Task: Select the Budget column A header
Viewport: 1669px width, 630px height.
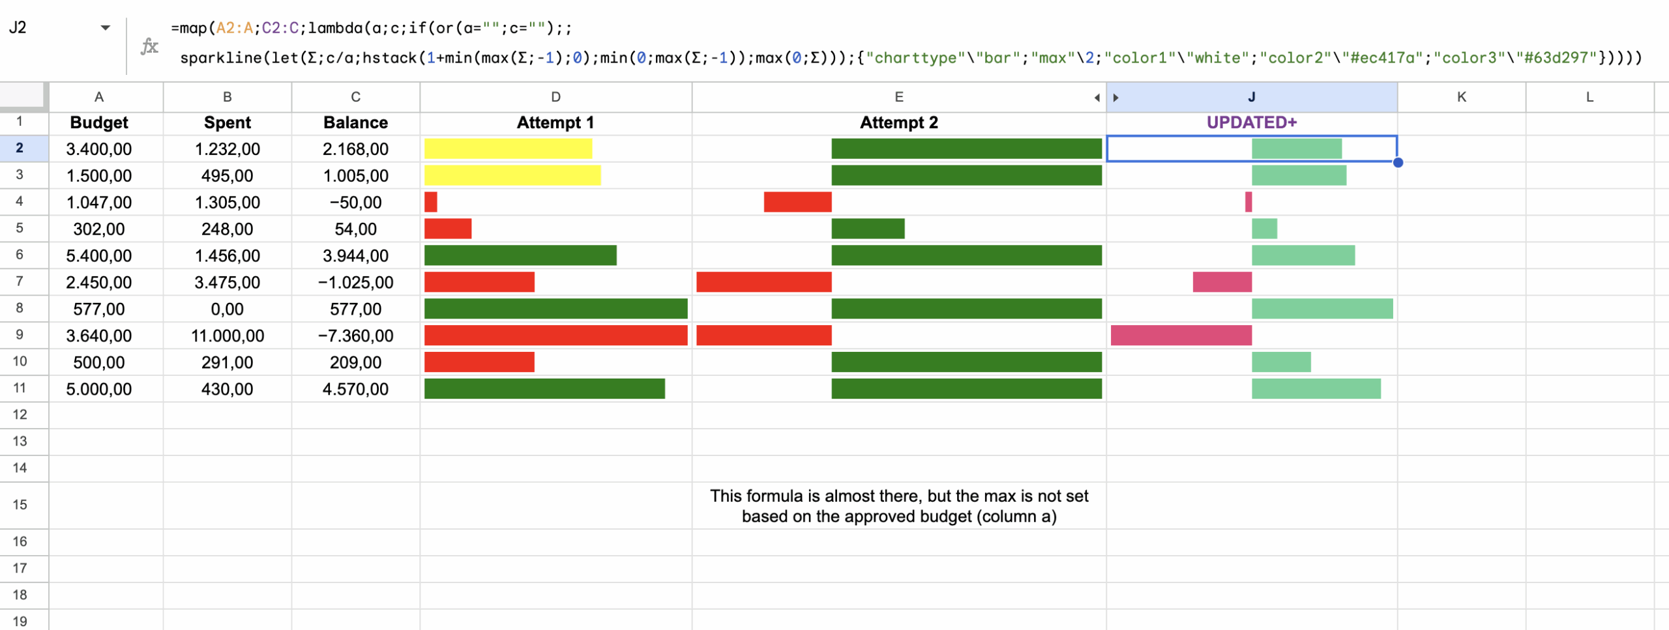Action: pos(99,96)
